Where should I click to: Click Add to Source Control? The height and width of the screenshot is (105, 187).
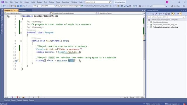tap(153, 104)
